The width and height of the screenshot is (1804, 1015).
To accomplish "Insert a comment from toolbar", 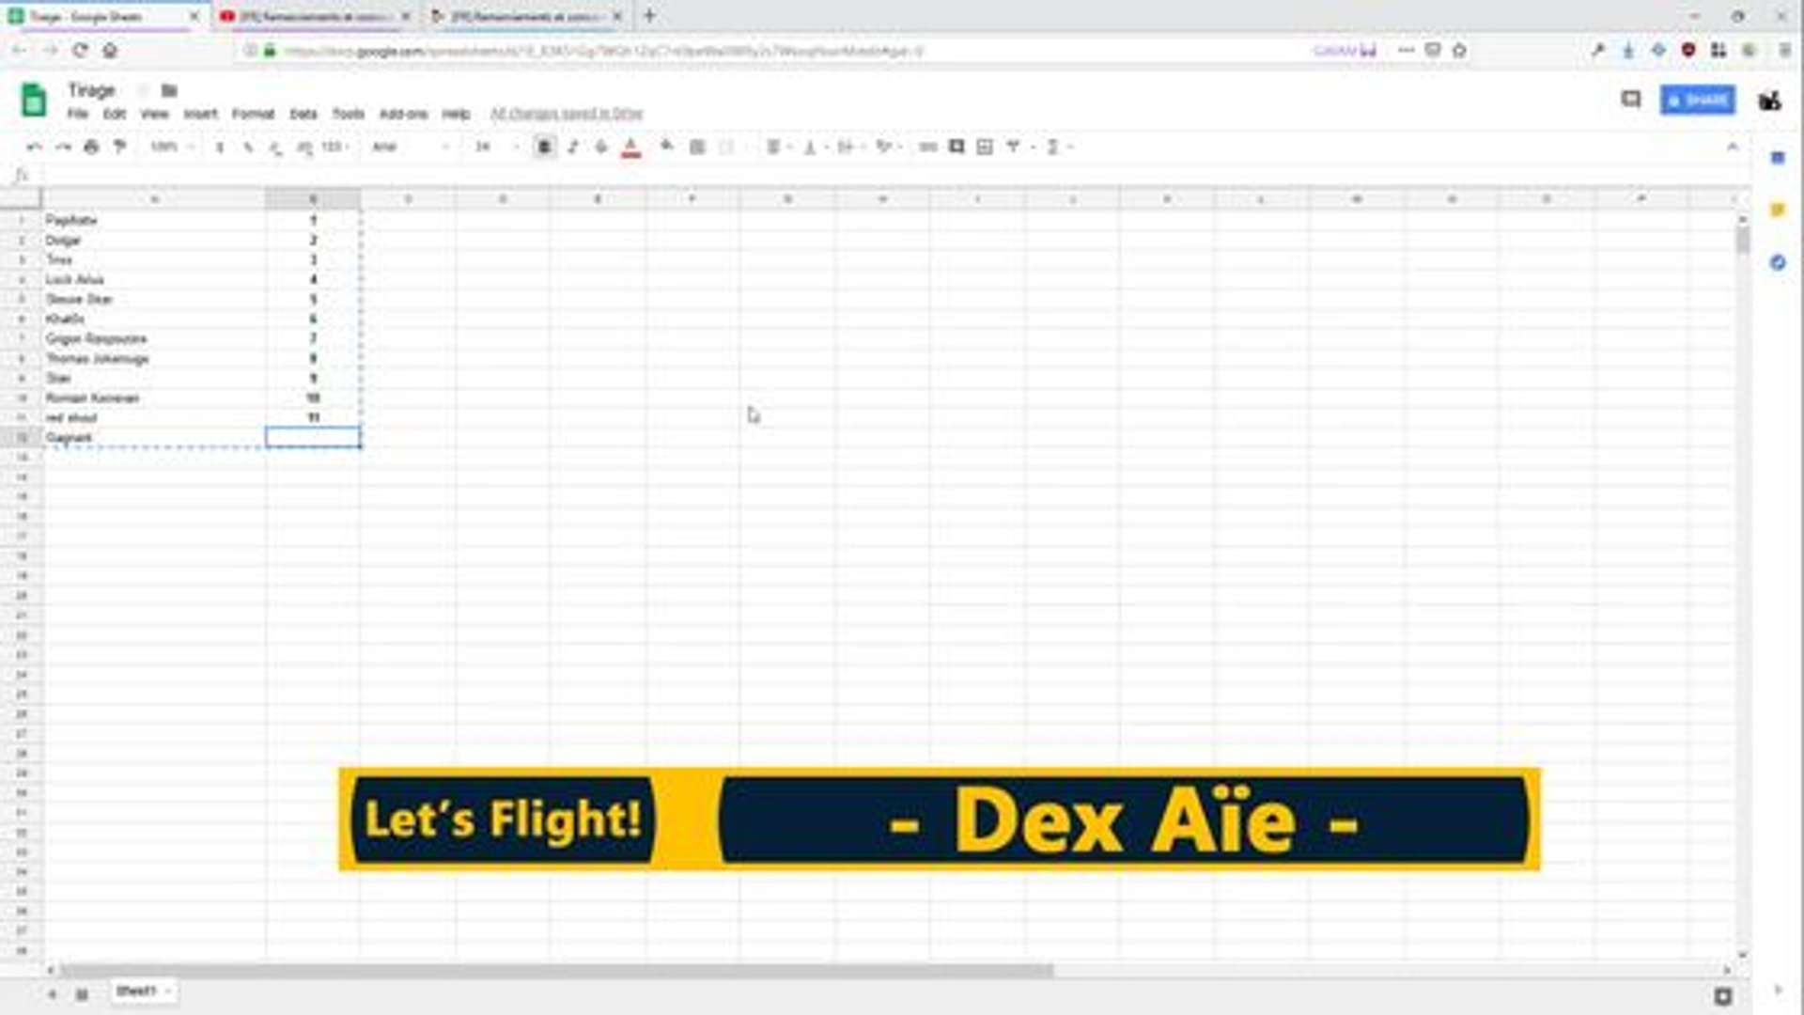I will [956, 147].
